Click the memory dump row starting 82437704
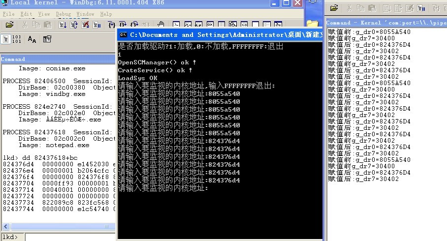 (x=59, y=183)
